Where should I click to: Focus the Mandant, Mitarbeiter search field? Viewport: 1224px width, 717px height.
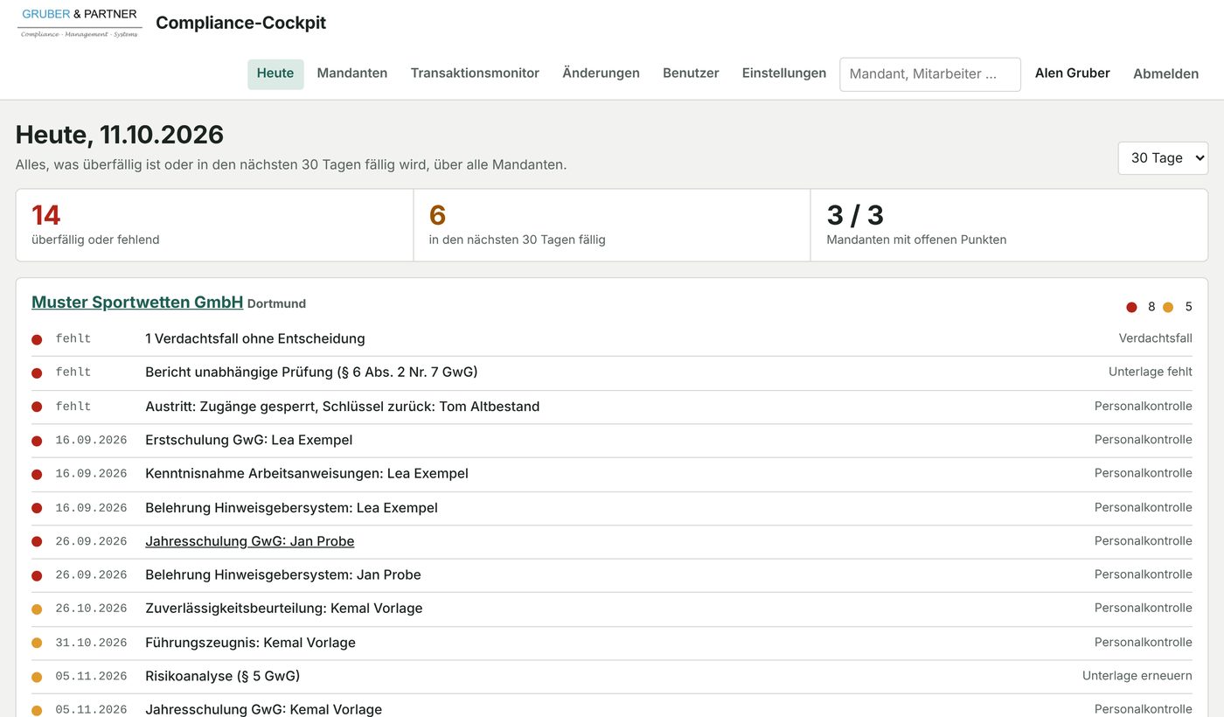930,74
